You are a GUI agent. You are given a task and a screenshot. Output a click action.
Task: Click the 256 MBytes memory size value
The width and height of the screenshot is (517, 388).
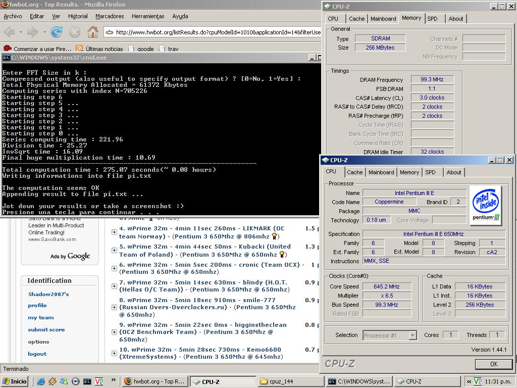(380, 47)
